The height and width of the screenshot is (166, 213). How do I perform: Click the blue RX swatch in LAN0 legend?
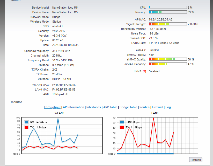click(122, 122)
